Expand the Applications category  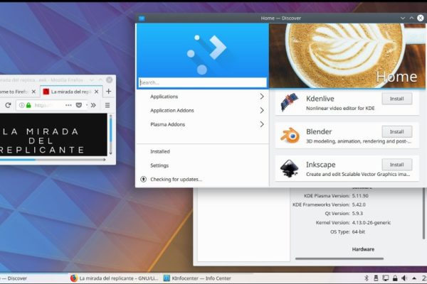point(261,97)
